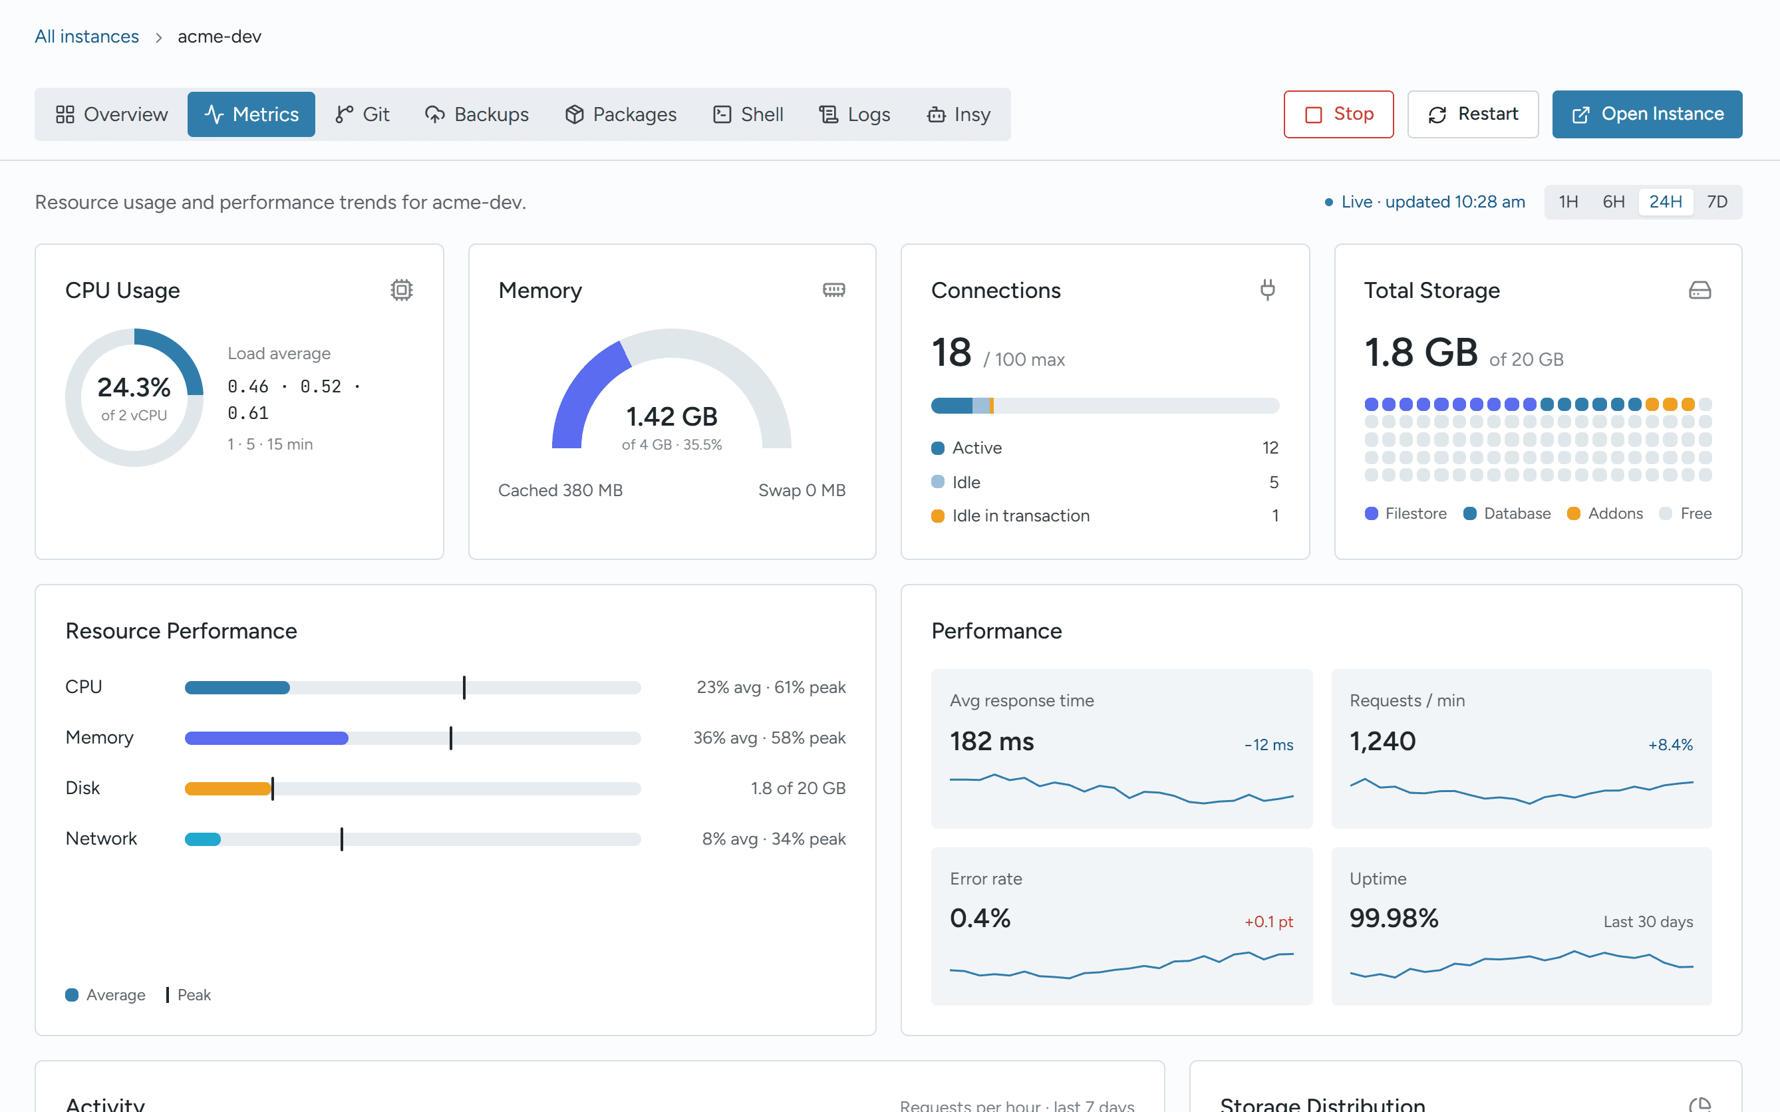
Task: Click the CPU chip icon
Action: pyautogui.click(x=402, y=290)
